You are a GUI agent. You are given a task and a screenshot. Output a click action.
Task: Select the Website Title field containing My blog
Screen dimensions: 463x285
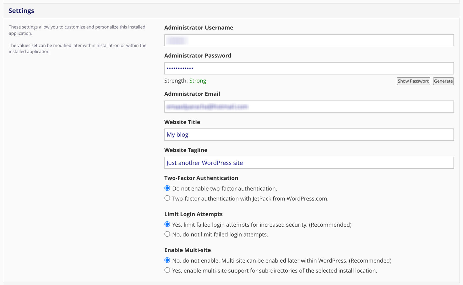tap(309, 135)
